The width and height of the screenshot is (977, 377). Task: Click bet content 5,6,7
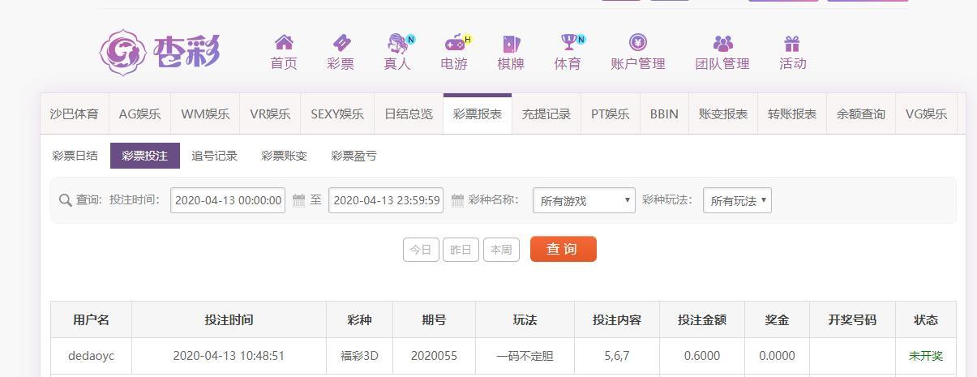tap(617, 356)
